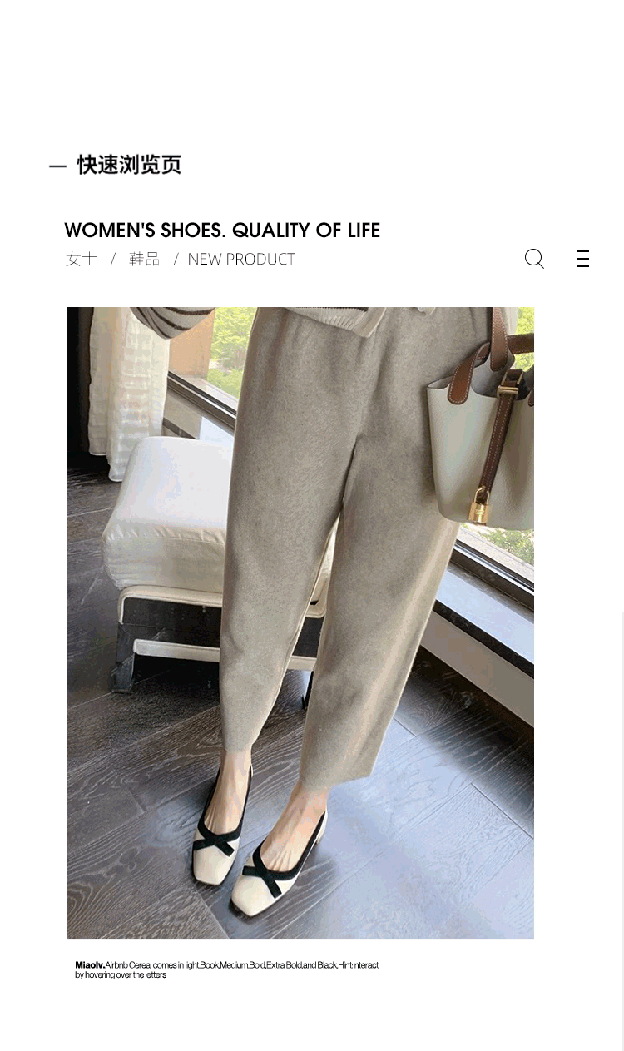Click the caption text about Airbnb Cereal

pos(226,969)
